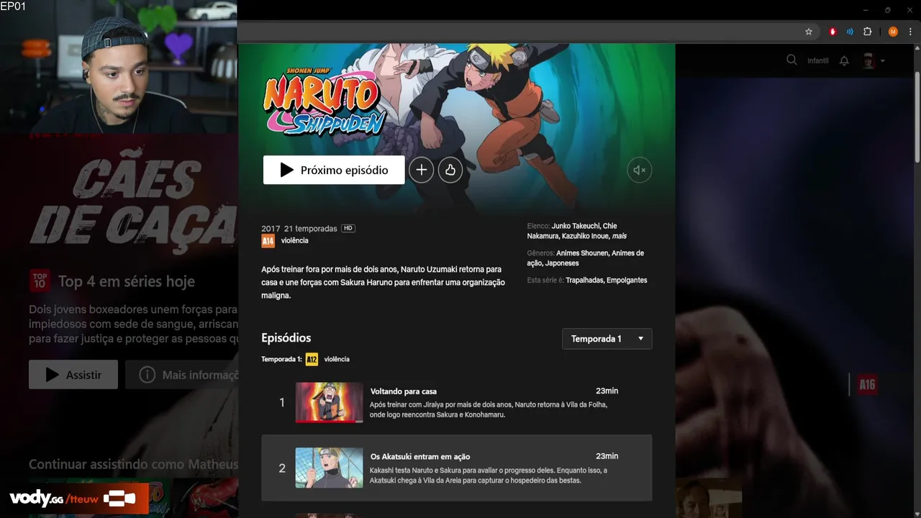Open the red hand ad-blocker extension
Screen dimensions: 921x518
coord(833,32)
